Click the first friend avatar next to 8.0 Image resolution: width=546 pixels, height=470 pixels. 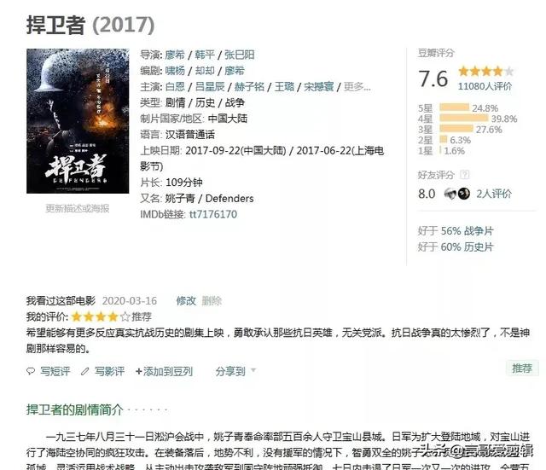(x=450, y=194)
